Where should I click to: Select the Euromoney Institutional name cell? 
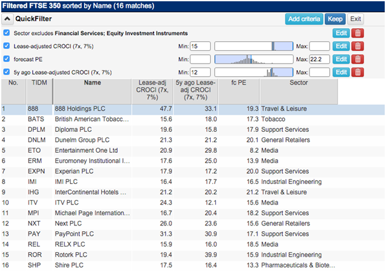pos(92,161)
